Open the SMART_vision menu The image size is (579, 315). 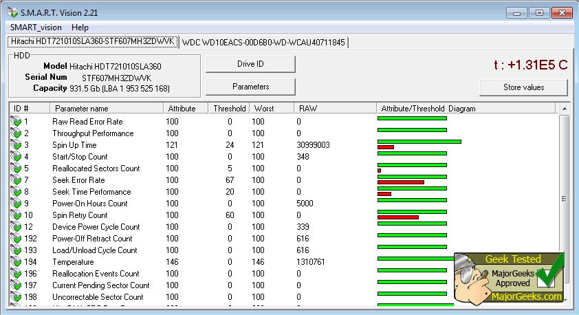coord(36,28)
